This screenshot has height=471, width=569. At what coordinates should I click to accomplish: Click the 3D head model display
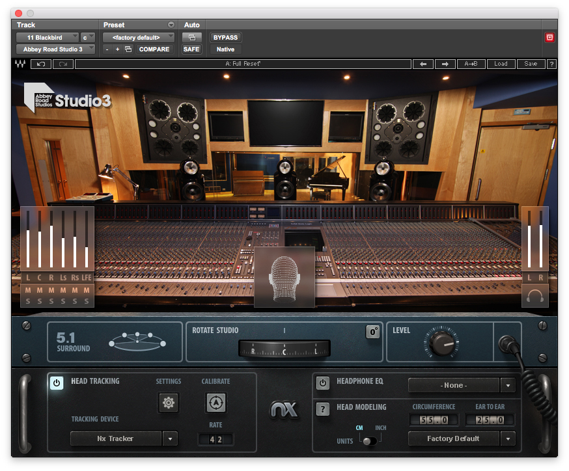pyautogui.click(x=284, y=276)
